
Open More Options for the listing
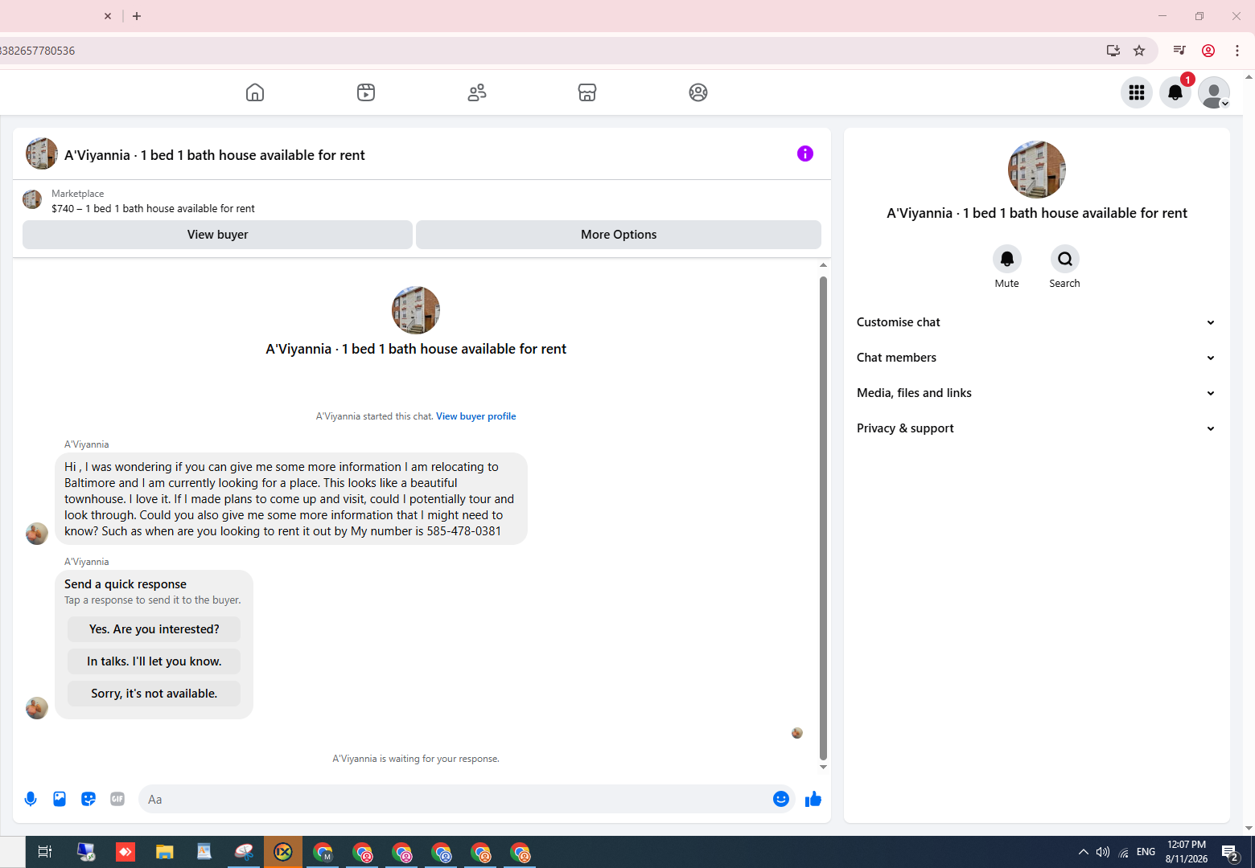click(619, 235)
